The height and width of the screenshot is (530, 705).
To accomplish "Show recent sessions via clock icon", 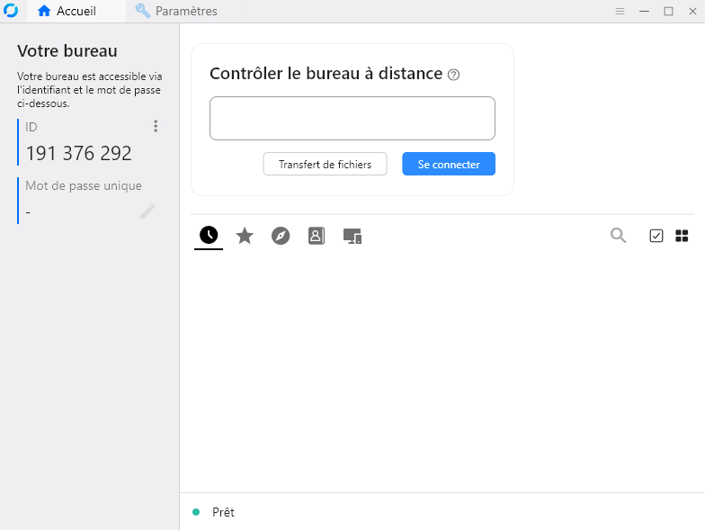I will pos(209,235).
